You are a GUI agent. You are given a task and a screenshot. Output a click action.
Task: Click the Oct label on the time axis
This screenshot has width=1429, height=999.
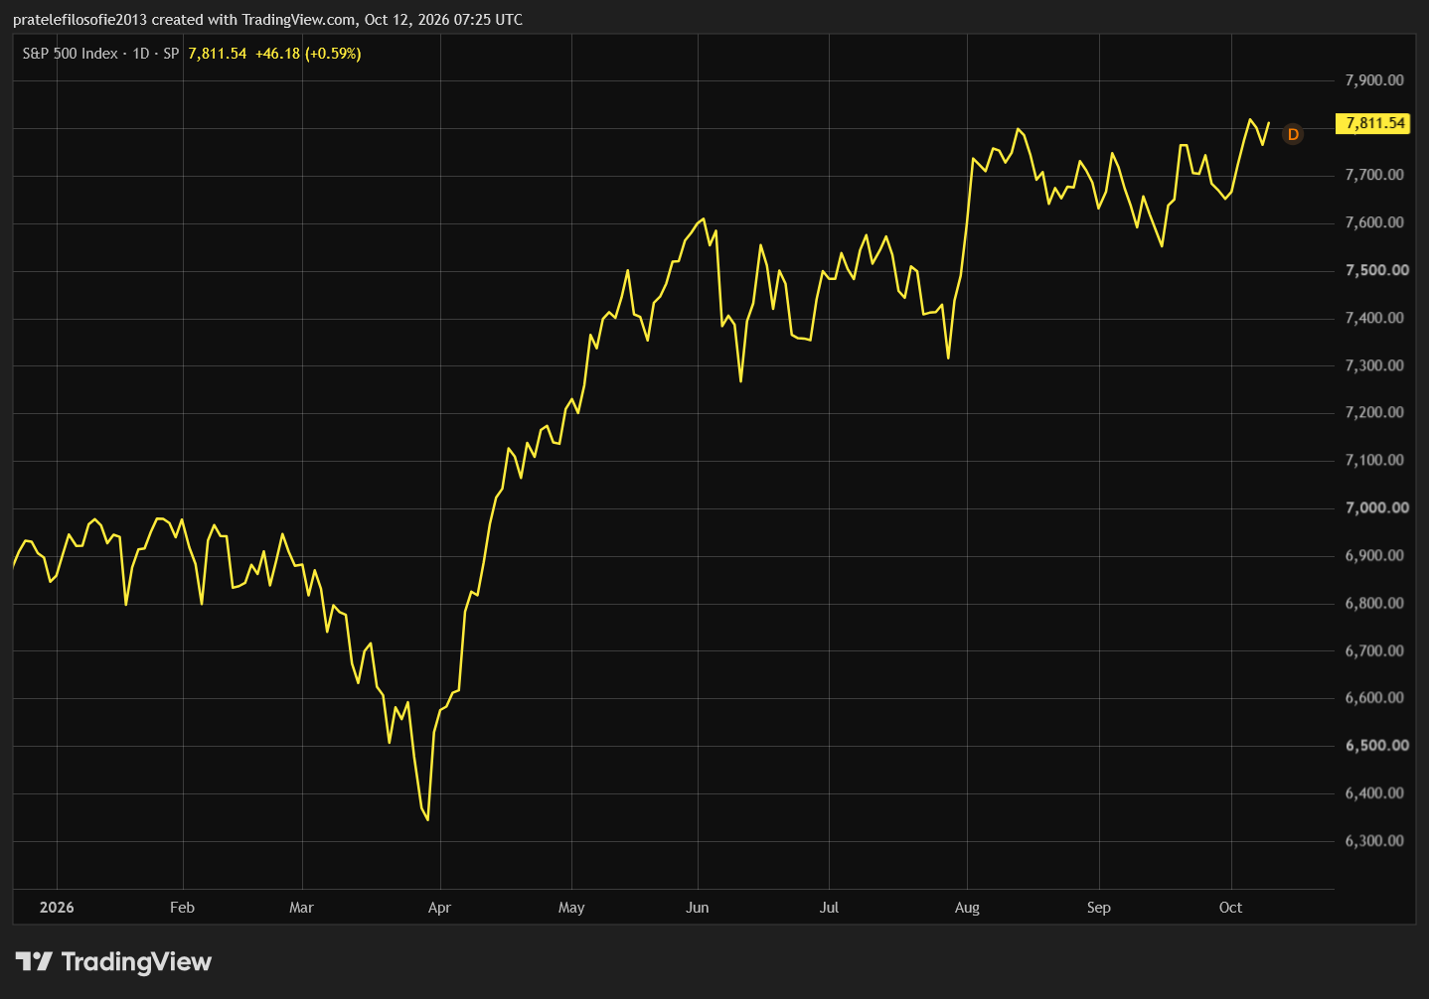1231,908
